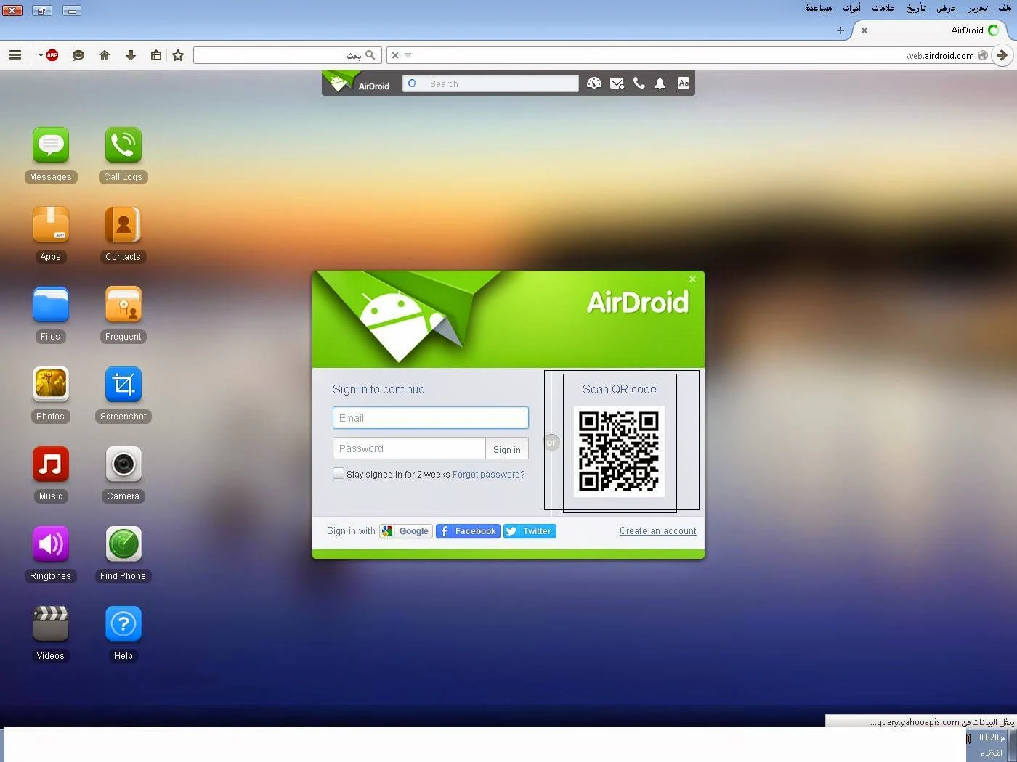Screen dimensions: 1017x762
Task: Click the Forgot password? link
Action: point(488,475)
